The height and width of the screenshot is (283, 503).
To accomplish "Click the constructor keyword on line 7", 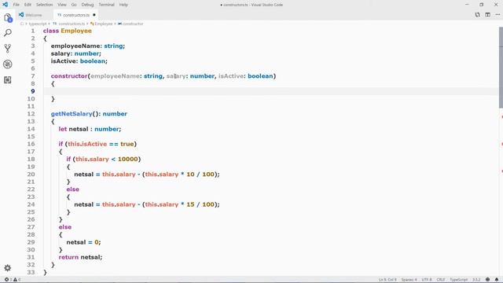I will click(69, 76).
